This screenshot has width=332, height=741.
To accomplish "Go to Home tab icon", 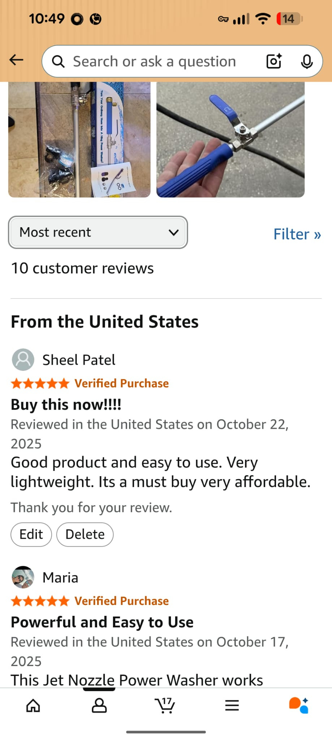I will (x=33, y=705).
